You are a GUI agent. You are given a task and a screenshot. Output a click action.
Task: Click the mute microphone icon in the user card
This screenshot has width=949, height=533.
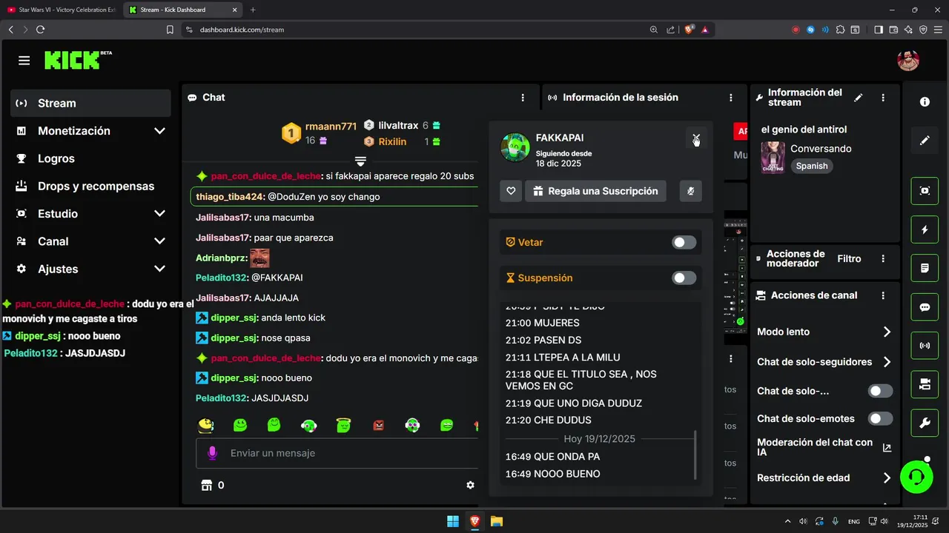click(x=690, y=191)
